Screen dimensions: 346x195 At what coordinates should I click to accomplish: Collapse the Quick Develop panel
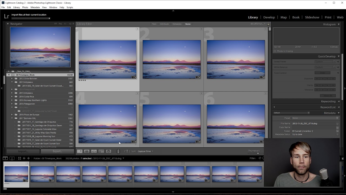point(339,57)
